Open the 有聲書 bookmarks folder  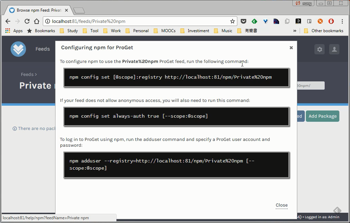pos(247,31)
